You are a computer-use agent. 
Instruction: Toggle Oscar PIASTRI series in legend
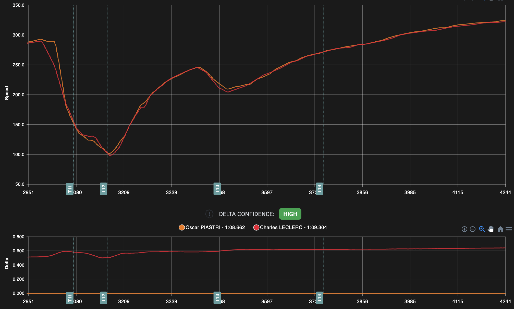point(215,227)
